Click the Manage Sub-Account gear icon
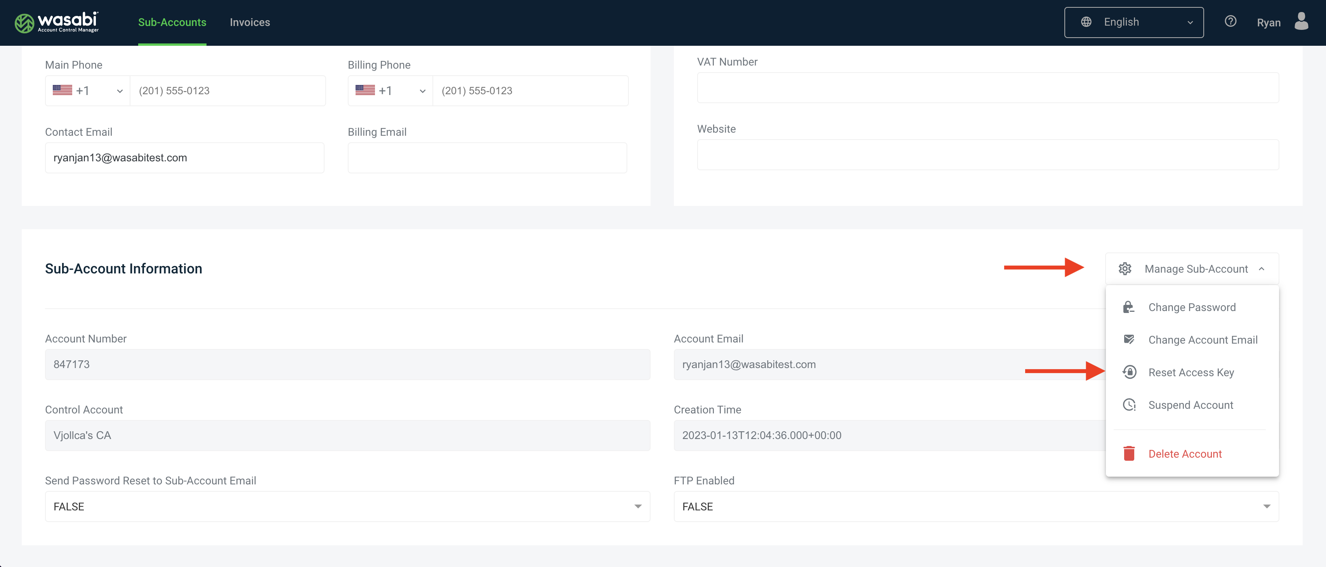Viewport: 1326px width, 567px height. click(x=1125, y=269)
